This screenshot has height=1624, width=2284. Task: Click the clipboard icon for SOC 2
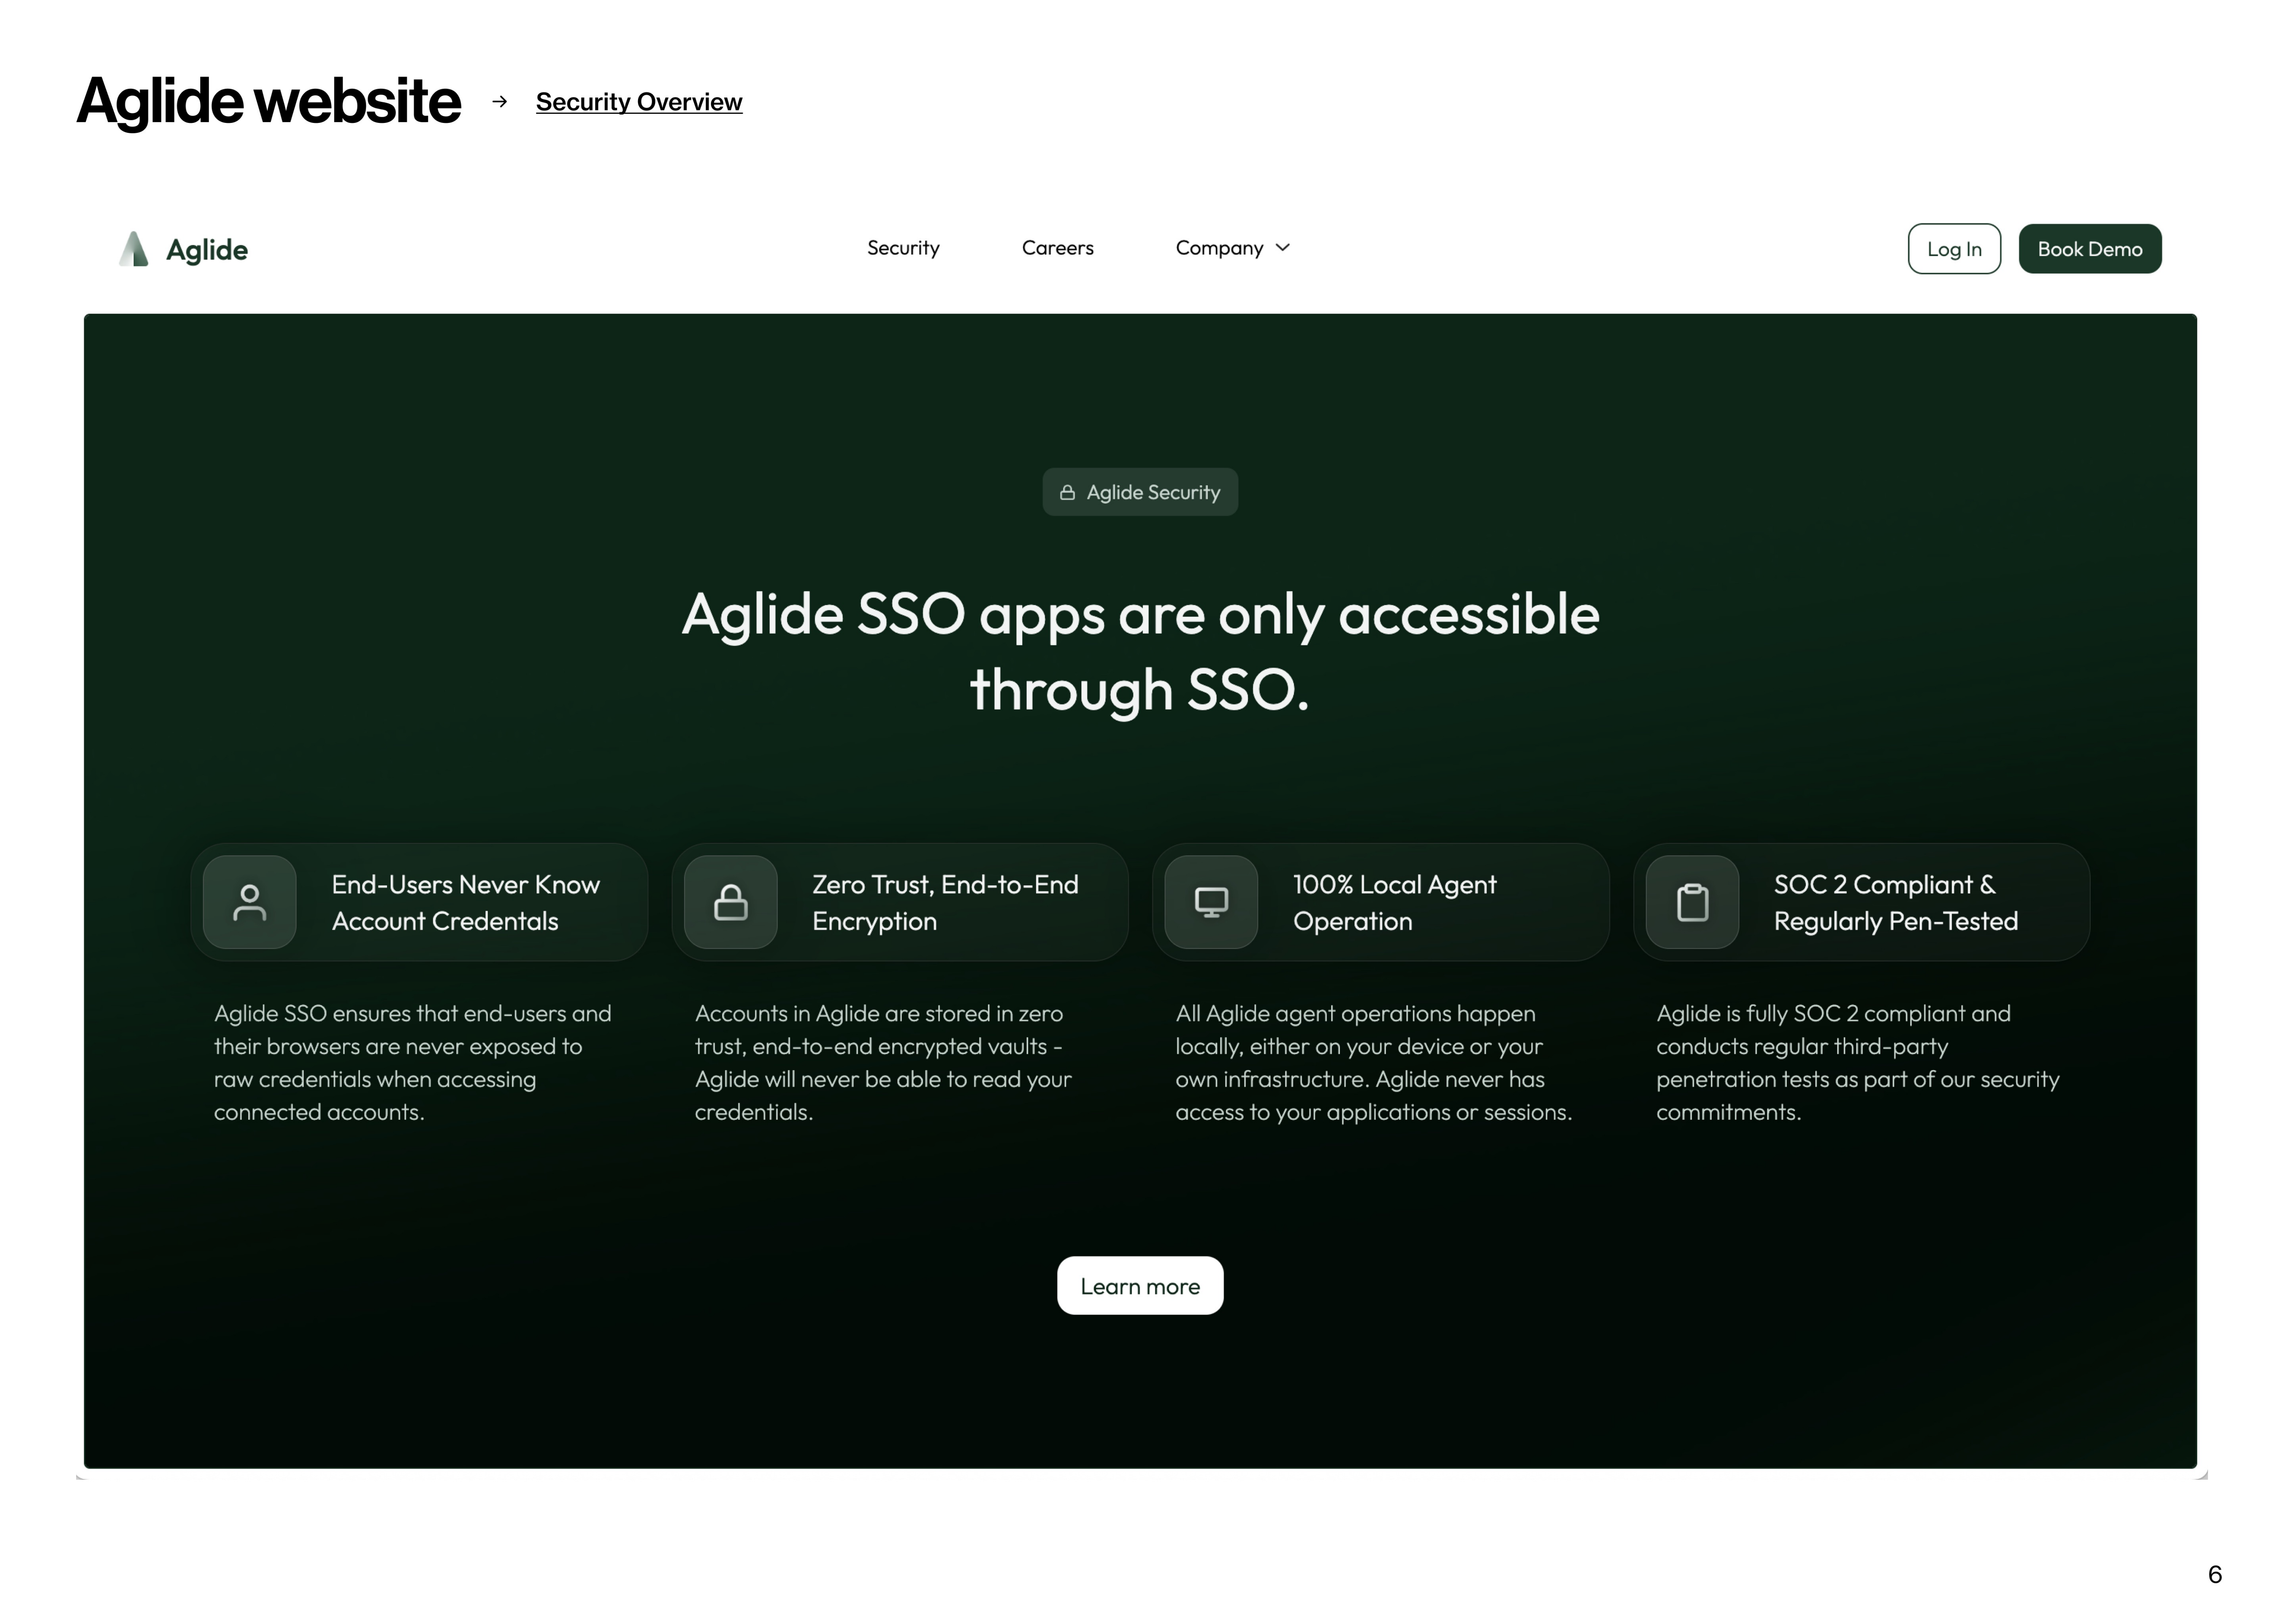tap(1692, 902)
